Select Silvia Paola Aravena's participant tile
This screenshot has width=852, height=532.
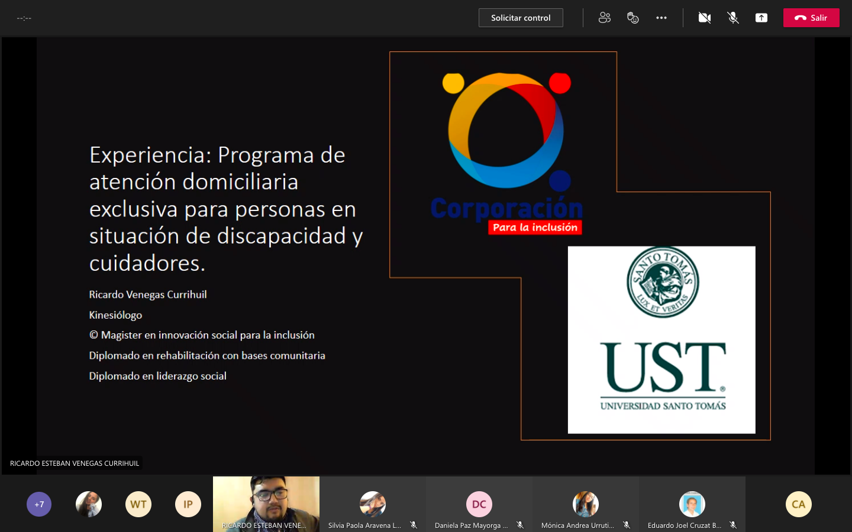click(x=373, y=504)
